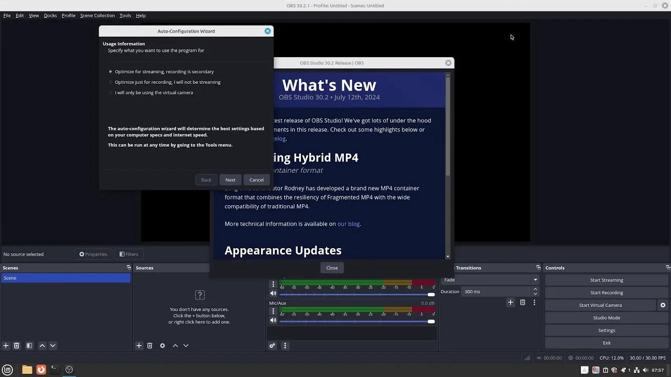This screenshot has height=377, width=671.
Task: Select virtual camera only usage option
Action: coord(111,93)
